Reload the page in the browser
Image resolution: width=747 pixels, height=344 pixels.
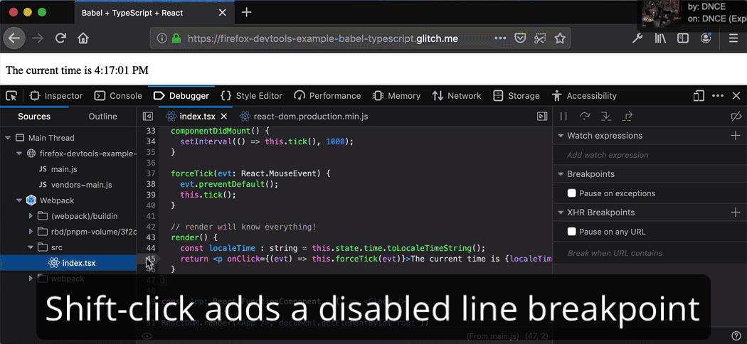click(61, 38)
